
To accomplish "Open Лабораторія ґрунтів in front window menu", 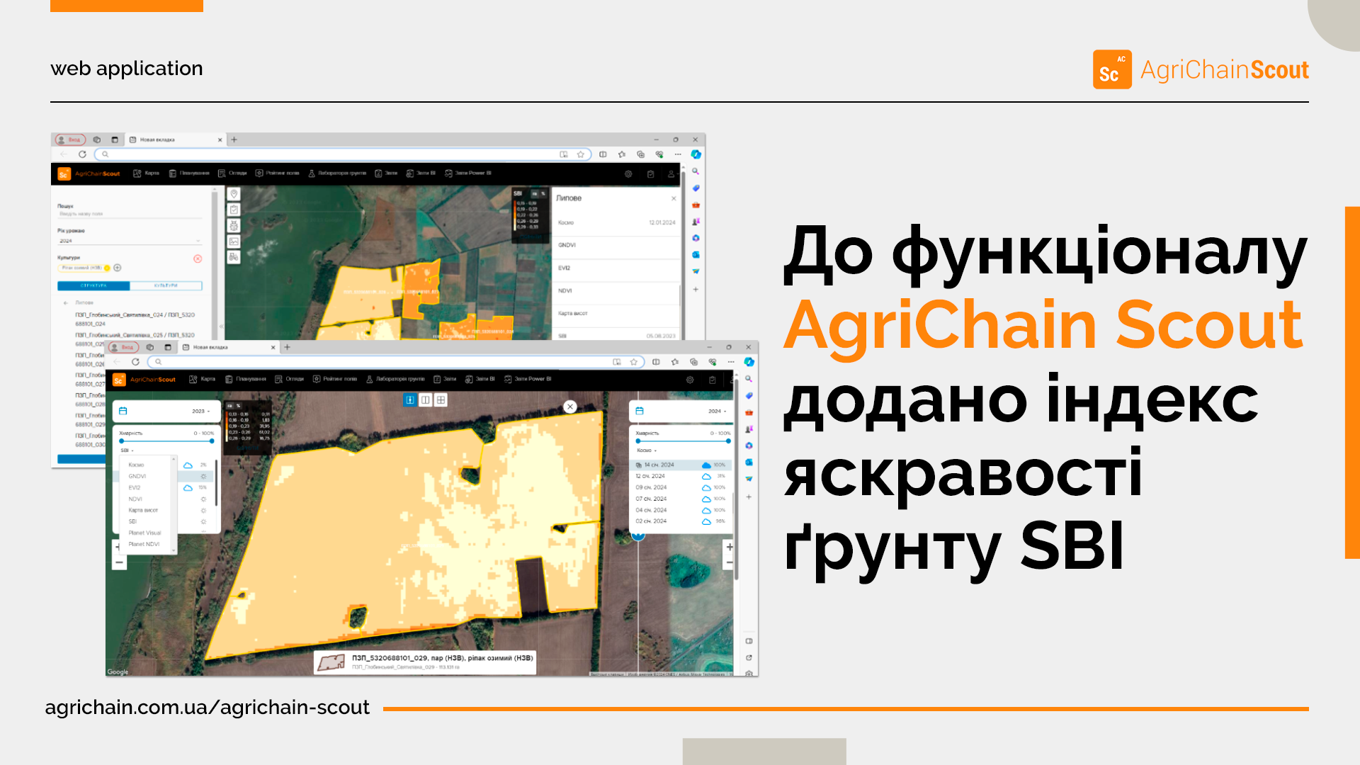I will (x=395, y=379).
